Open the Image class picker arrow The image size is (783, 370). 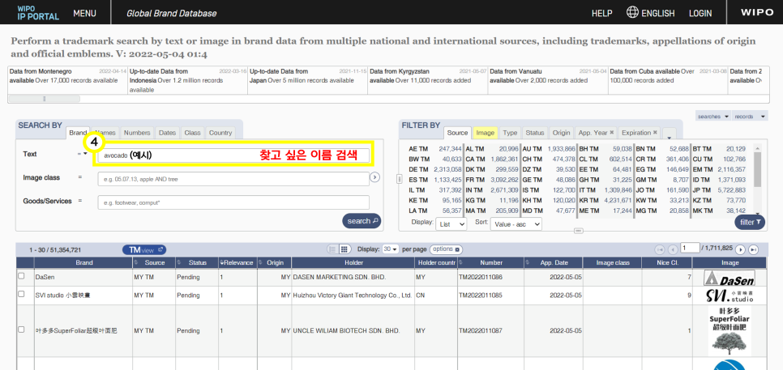pos(375,177)
